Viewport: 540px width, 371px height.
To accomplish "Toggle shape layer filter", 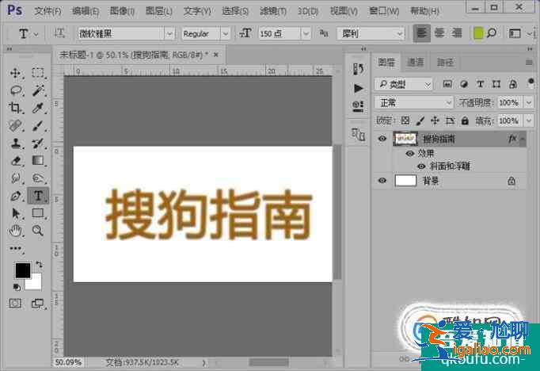I will click(x=496, y=84).
